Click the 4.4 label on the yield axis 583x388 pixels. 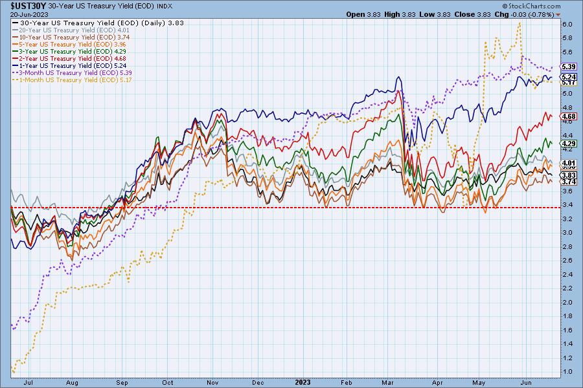coord(567,136)
